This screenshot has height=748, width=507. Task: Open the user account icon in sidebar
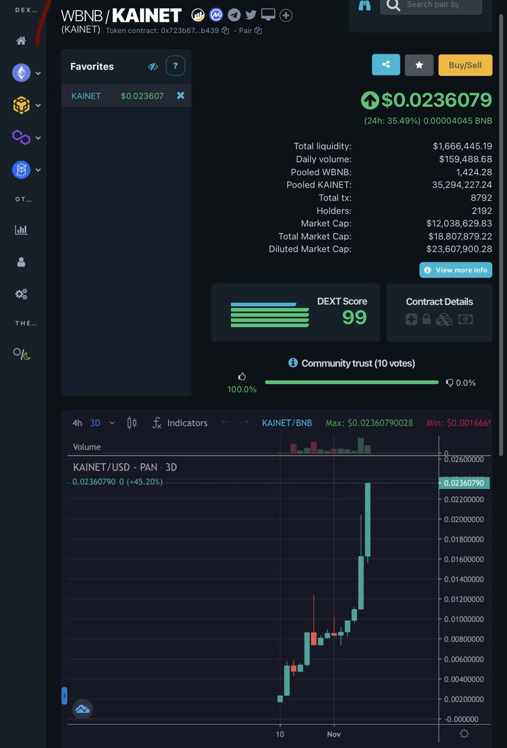pyautogui.click(x=21, y=262)
